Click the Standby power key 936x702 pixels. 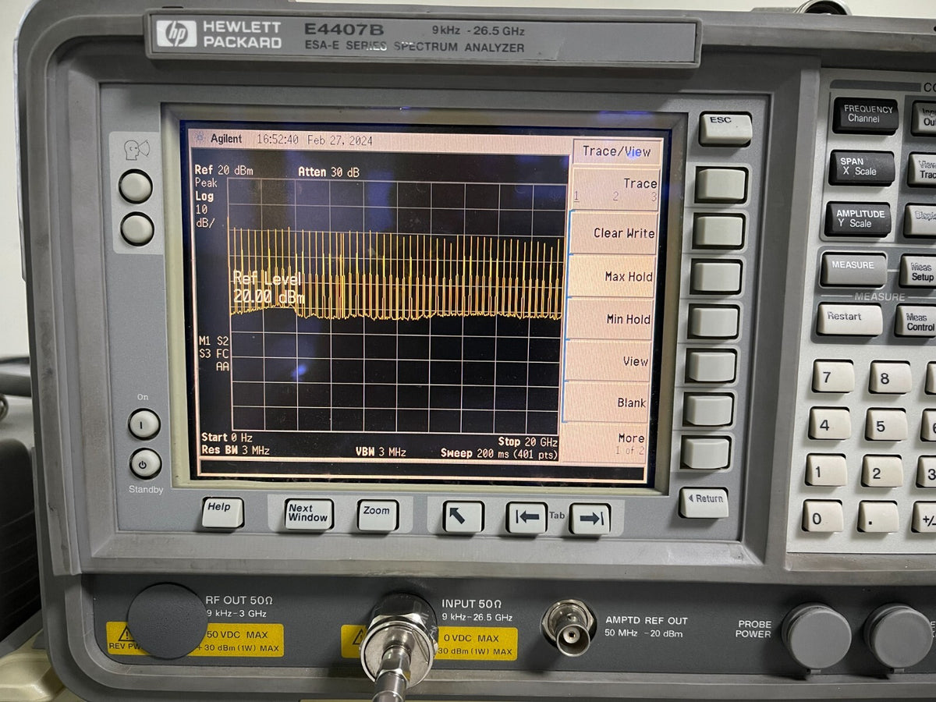pyautogui.click(x=146, y=463)
